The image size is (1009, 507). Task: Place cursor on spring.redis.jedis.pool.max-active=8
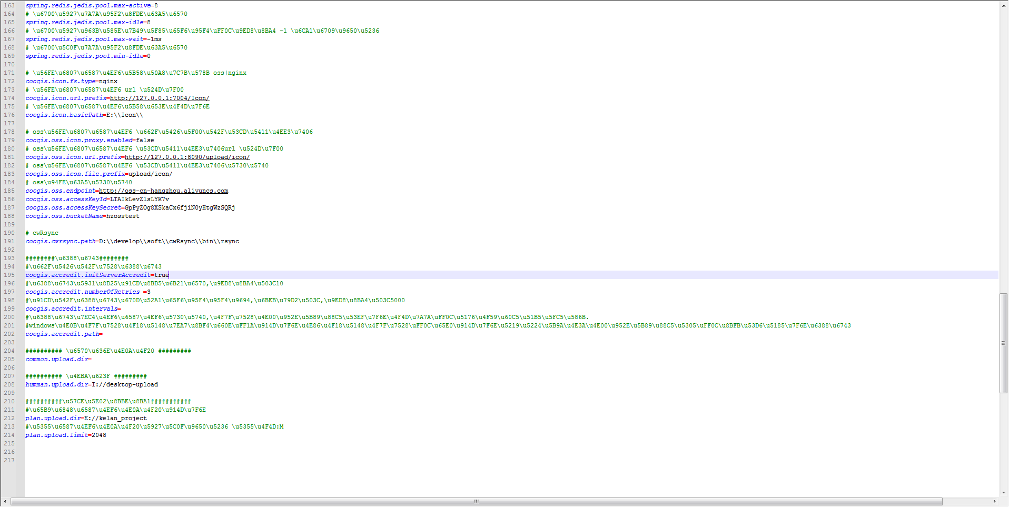tap(92, 5)
